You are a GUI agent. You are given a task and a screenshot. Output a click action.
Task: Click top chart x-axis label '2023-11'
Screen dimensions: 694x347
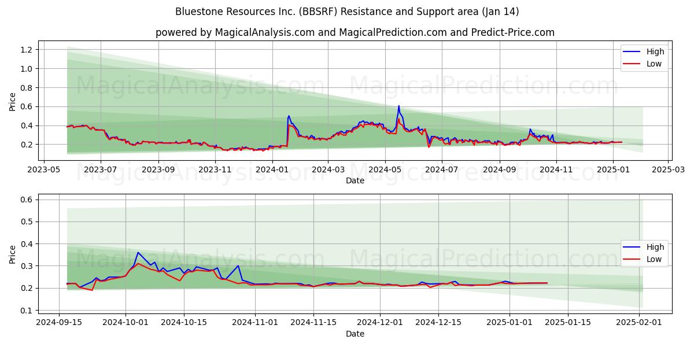tap(215, 170)
